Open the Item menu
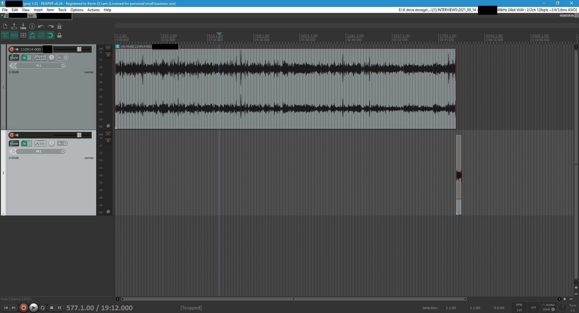Viewport: 579px width, 313px height. pyautogui.click(x=50, y=10)
